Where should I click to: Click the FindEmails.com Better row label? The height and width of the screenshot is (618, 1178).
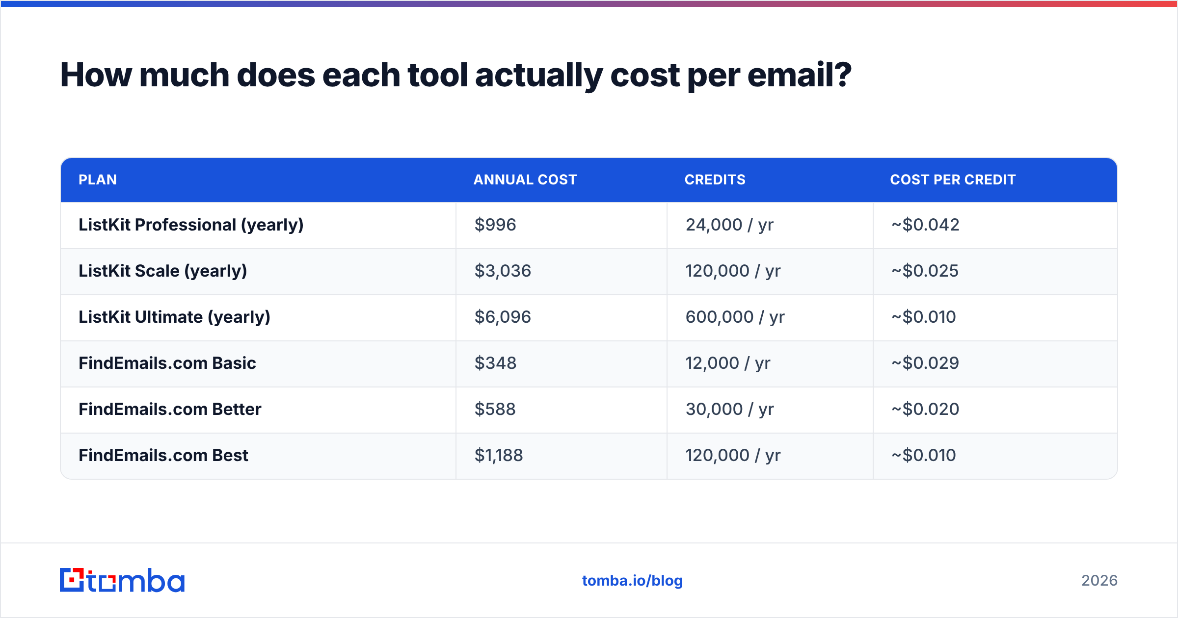170,409
